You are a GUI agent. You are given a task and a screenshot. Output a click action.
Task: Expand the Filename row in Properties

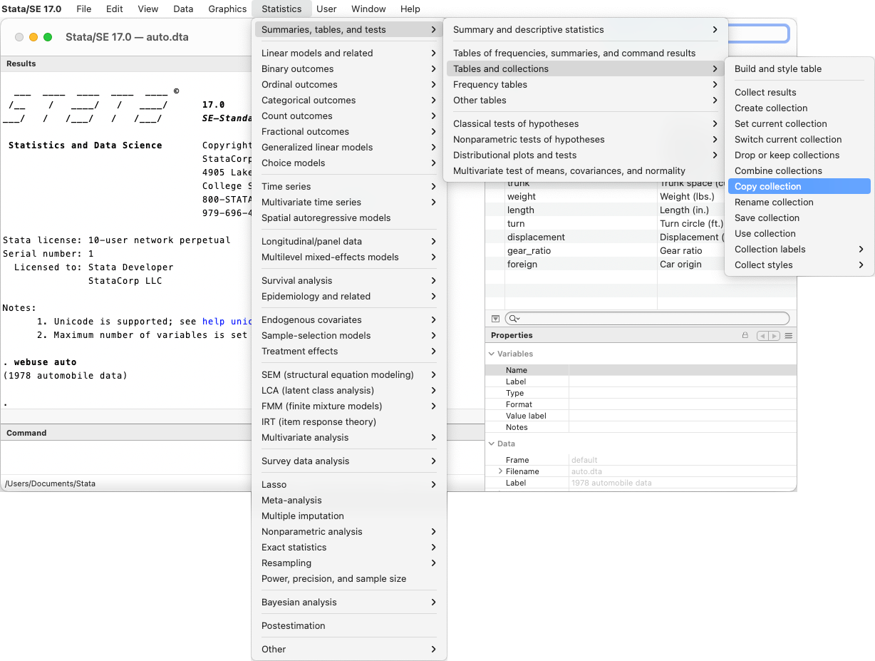500,471
